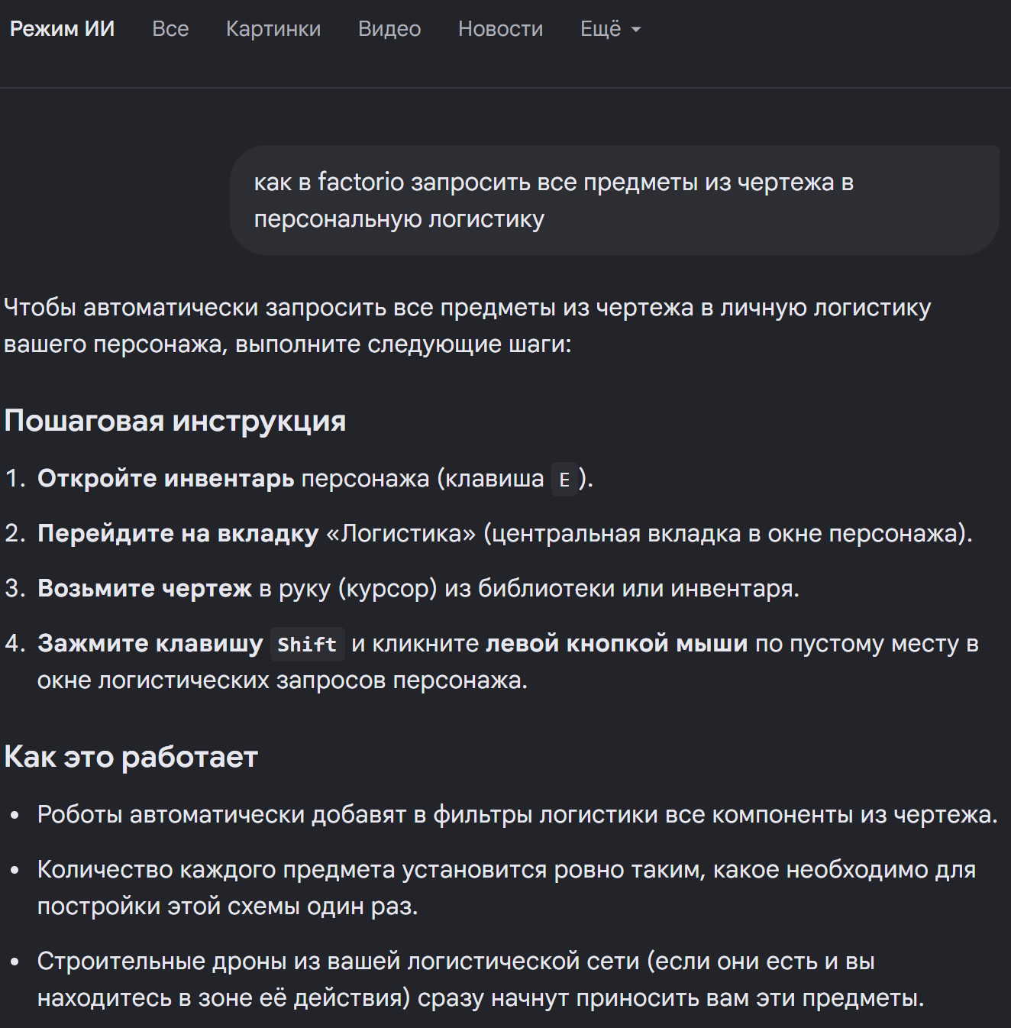The image size is (1011, 1028).
Task: Expand the Ещё dropdown menu
Action: (610, 29)
